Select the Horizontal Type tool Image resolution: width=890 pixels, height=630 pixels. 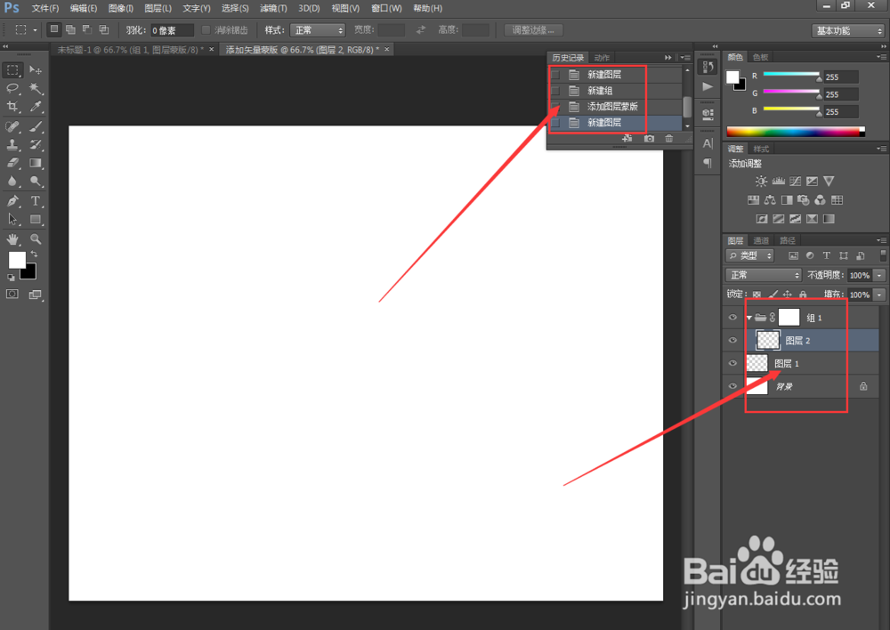click(36, 201)
